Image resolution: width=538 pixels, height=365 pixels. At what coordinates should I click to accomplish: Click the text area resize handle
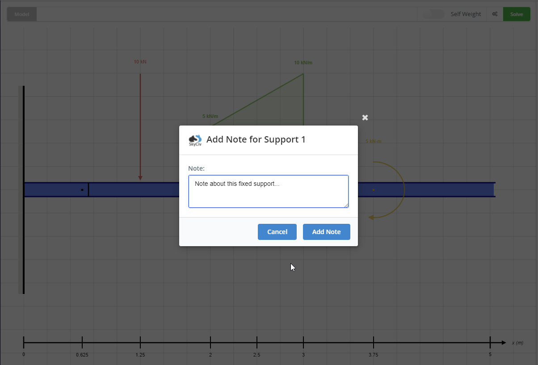(346, 206)
